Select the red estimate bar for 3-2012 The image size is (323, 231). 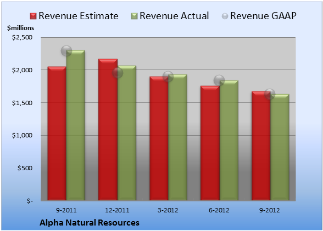click(x=159, y=138)
